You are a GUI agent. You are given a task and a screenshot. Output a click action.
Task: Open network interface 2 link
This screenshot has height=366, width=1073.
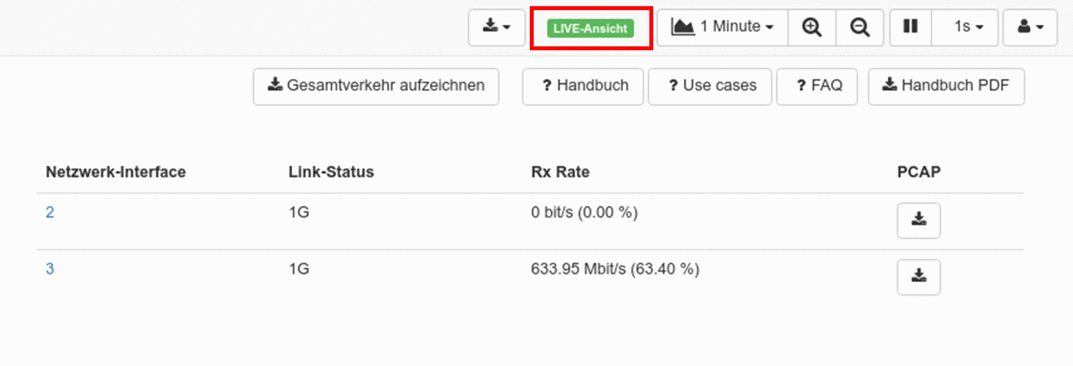click(x=50, y=212)
